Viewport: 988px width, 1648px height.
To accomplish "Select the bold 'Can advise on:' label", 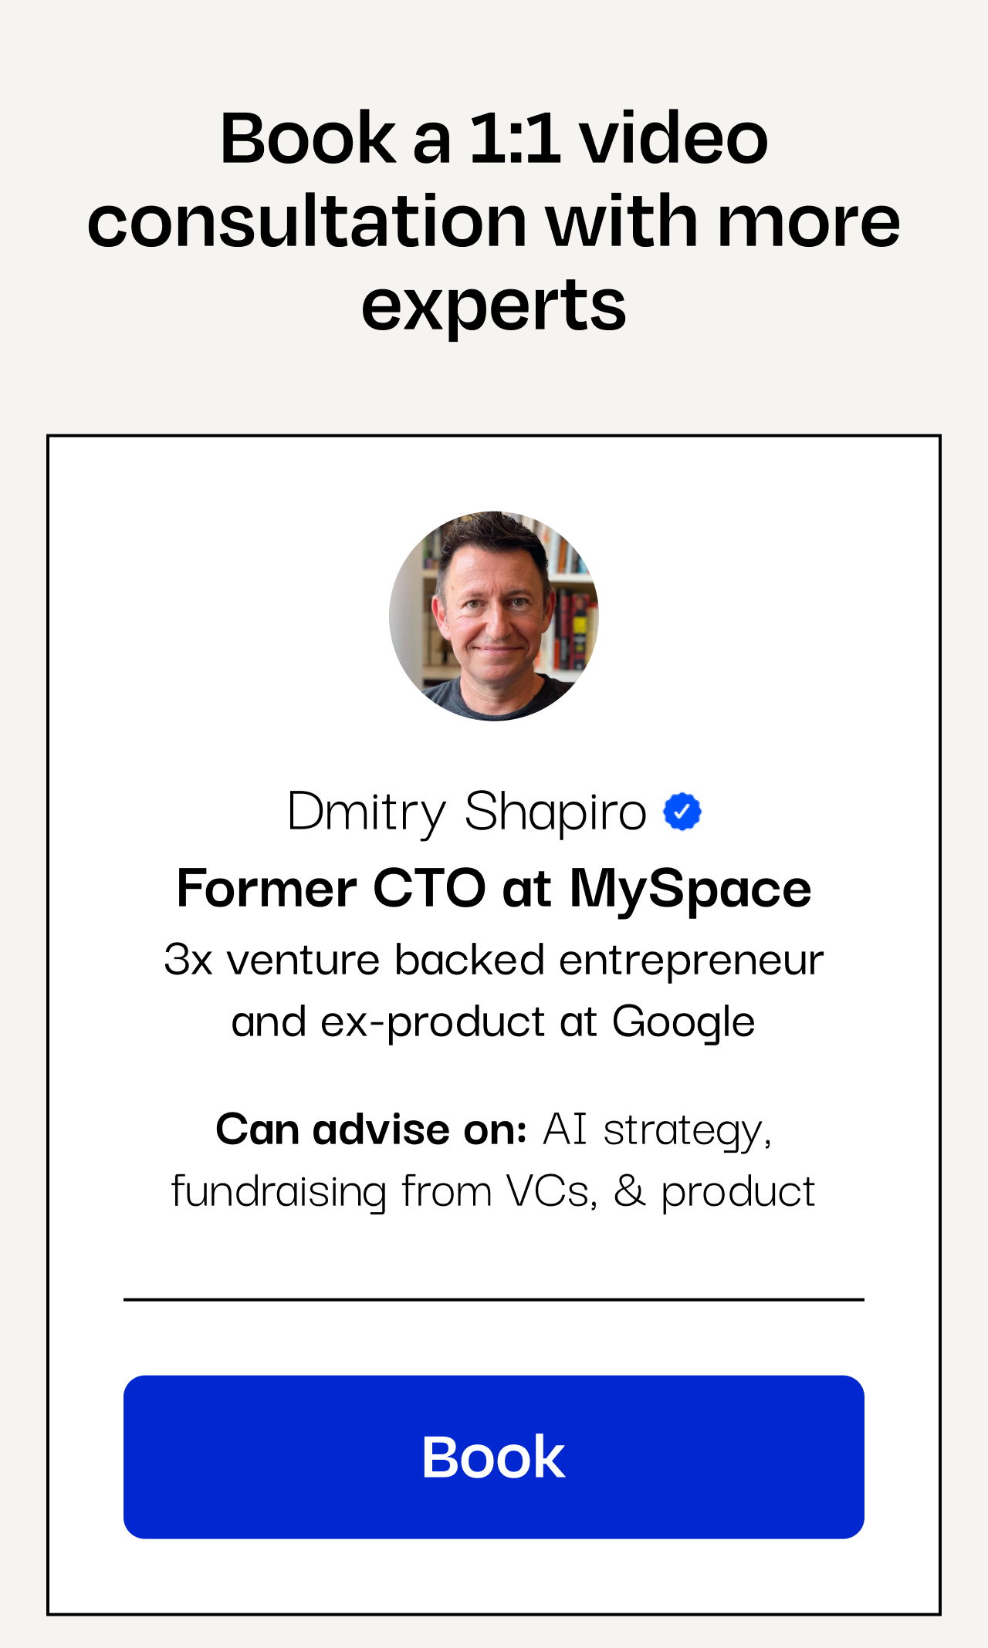I will [x=371, y=1130].
